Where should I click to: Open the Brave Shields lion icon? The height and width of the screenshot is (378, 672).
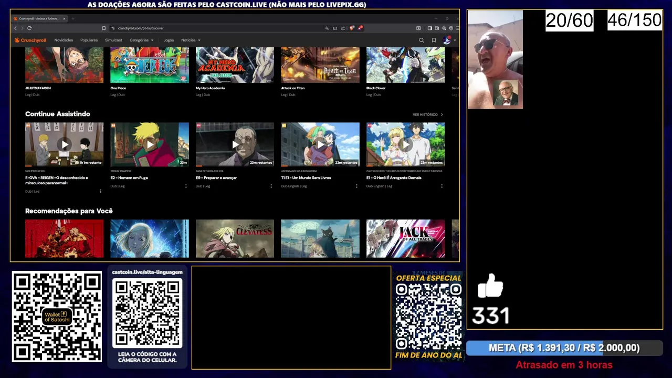pyautogui.click(x=352, y=28)
